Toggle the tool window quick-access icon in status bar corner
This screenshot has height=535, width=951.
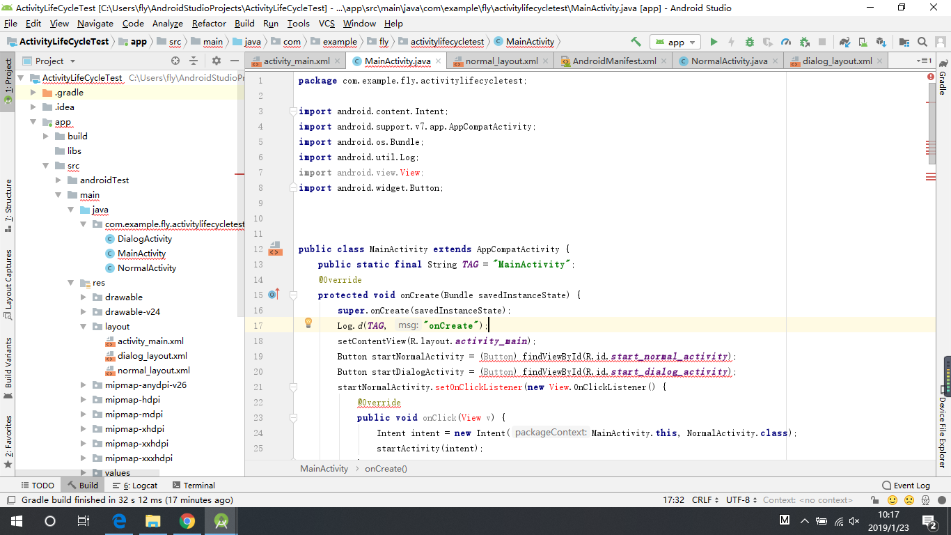10,500
